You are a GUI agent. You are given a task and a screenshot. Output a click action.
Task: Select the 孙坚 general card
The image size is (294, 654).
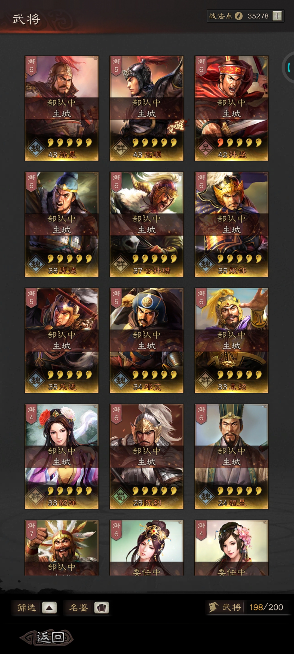pyautogui.click(x=231, y=108)
